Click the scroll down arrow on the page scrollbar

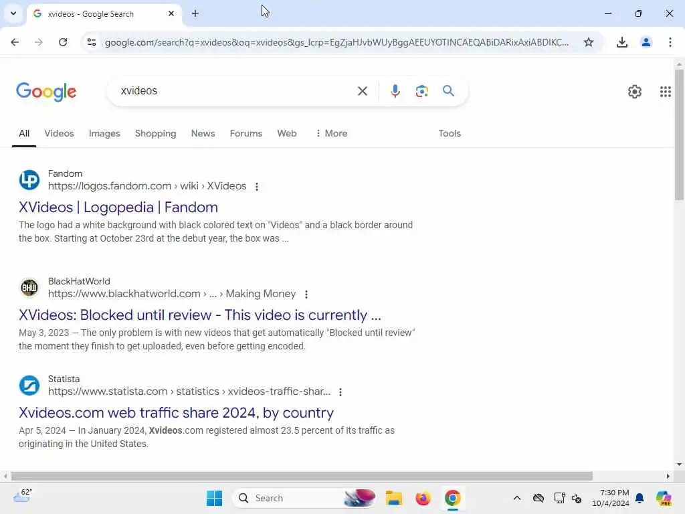(x=679, y=464)
